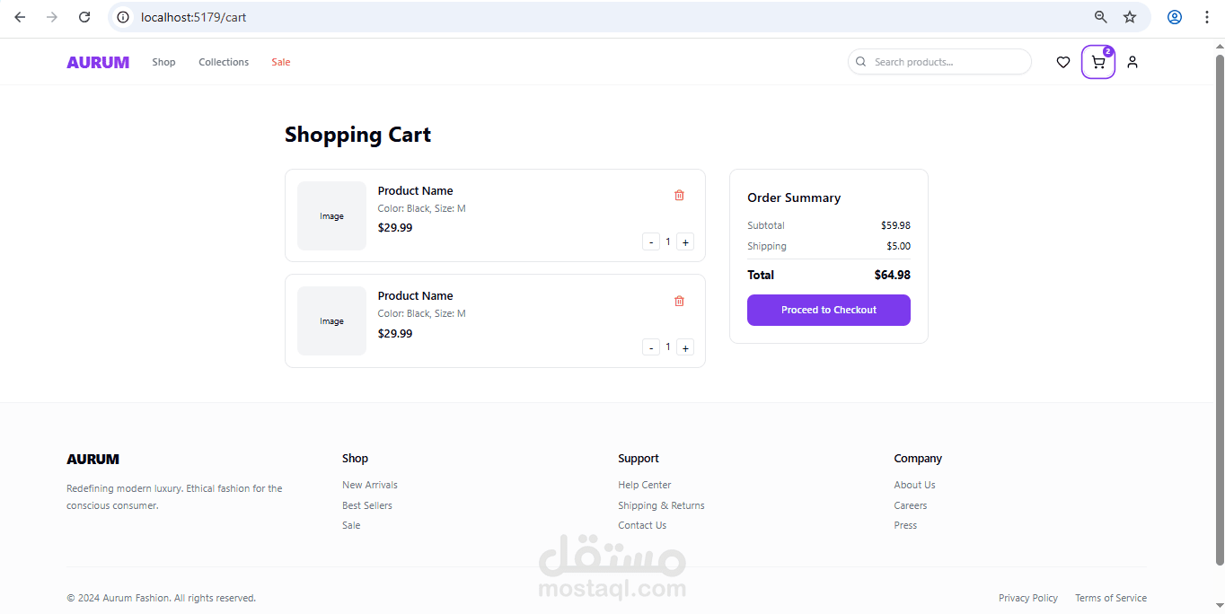The width and height of the screenshot is (1225, 614).
Task: Open the Sale navigation link
Action: click(x=281, y=62)
